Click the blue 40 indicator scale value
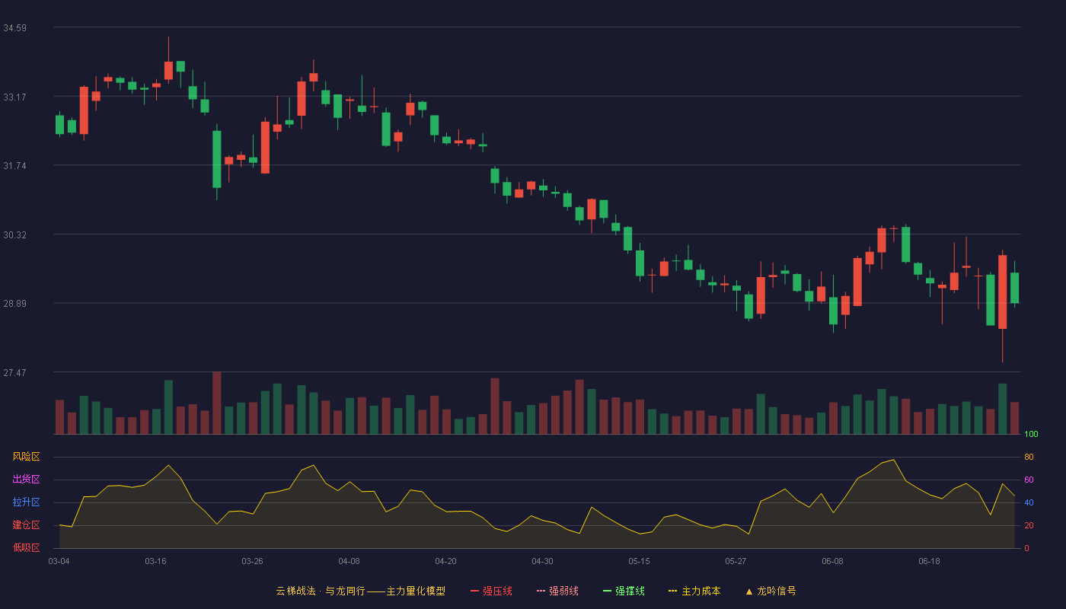The width and height of the screenshot is (1066, 609). 1029,502
